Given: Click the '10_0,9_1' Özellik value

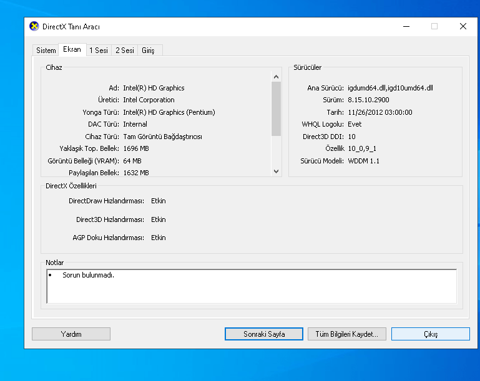Looking at the screenshot, I should point(362,148).
